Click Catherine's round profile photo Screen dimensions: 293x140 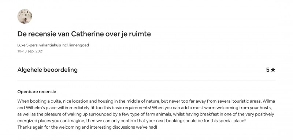click(25, 16)
